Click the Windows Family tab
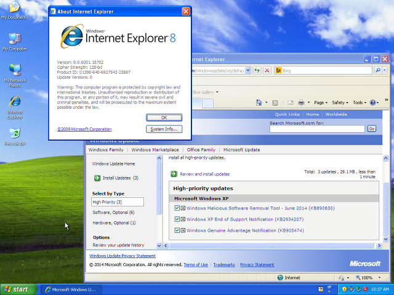 [x=106, y=150]
